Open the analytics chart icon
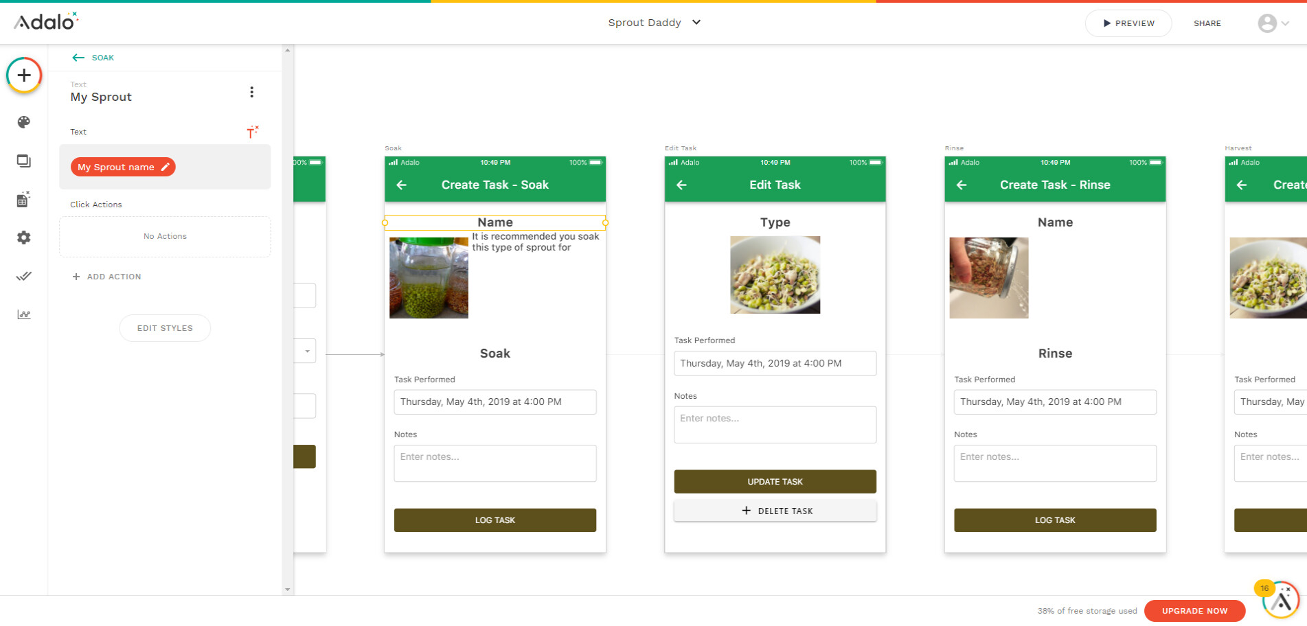1307x626 pixels. pos(24,314)
